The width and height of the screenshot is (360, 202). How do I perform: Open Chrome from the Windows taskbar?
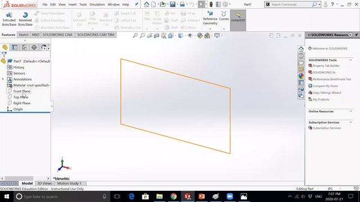[x=174, y=196]
